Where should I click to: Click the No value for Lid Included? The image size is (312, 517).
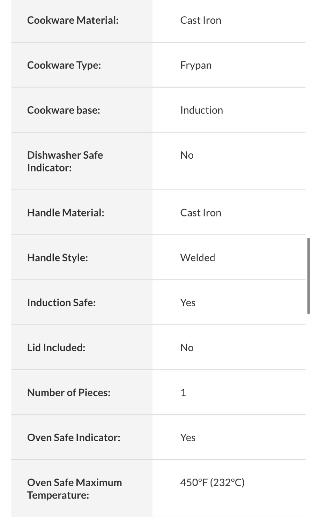[187, 348]
